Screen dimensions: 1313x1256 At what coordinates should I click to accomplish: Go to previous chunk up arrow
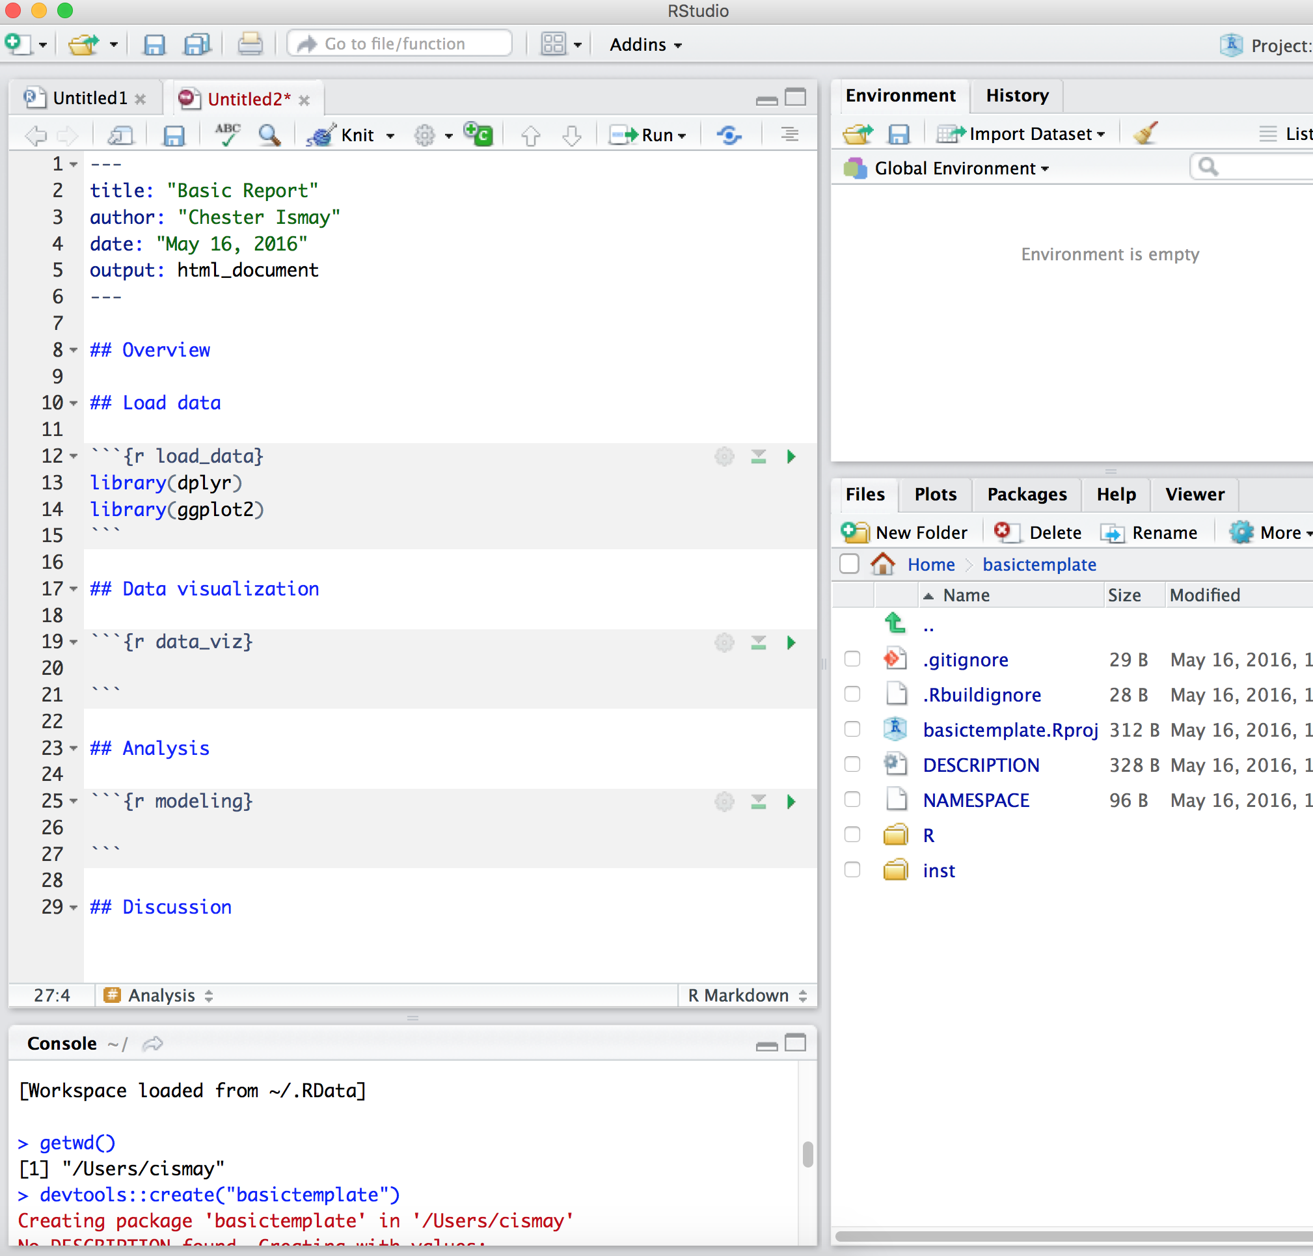pos(531,135)
